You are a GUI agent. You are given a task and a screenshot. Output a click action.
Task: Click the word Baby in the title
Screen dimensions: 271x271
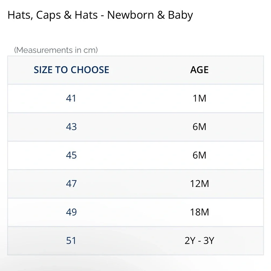pyautogui.click(x=180, y=15)
